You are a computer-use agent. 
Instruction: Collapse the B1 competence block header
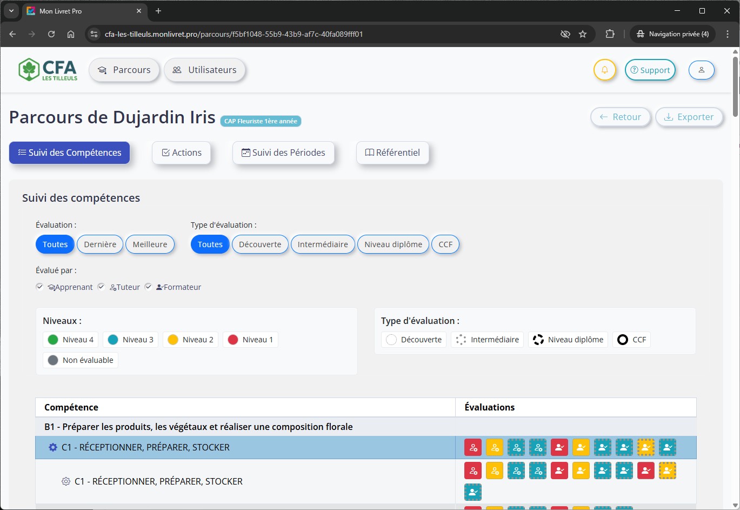pyautogui.click(x=198, y=427)
